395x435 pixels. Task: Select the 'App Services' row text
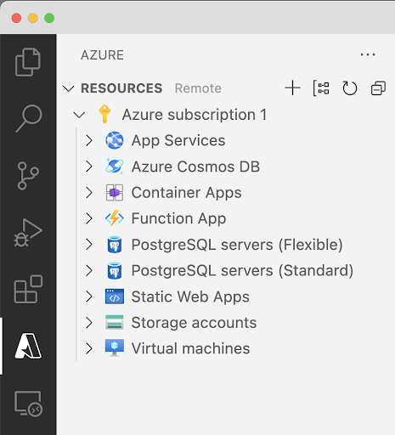(178, 140)
